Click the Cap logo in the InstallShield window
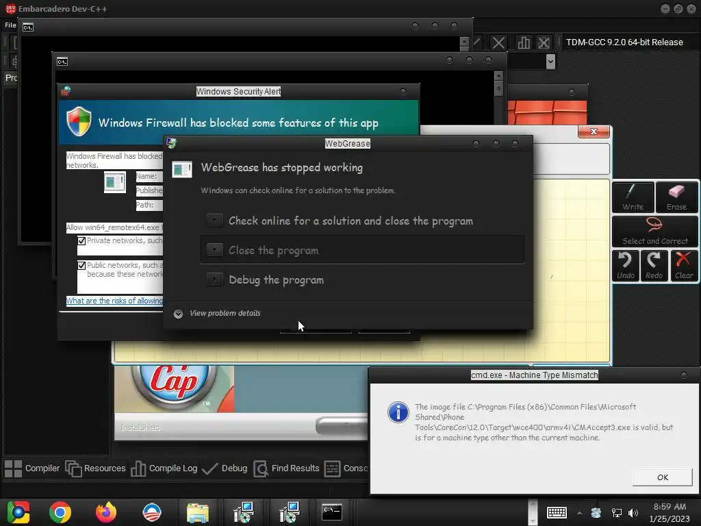Viewport: 701px width, 526px height. (x=175, y=385)
